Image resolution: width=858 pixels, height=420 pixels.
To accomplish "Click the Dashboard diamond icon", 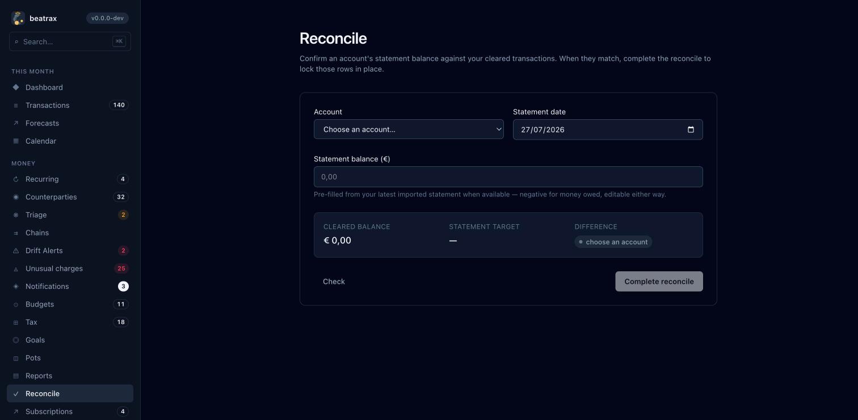I will coord(16,87).
